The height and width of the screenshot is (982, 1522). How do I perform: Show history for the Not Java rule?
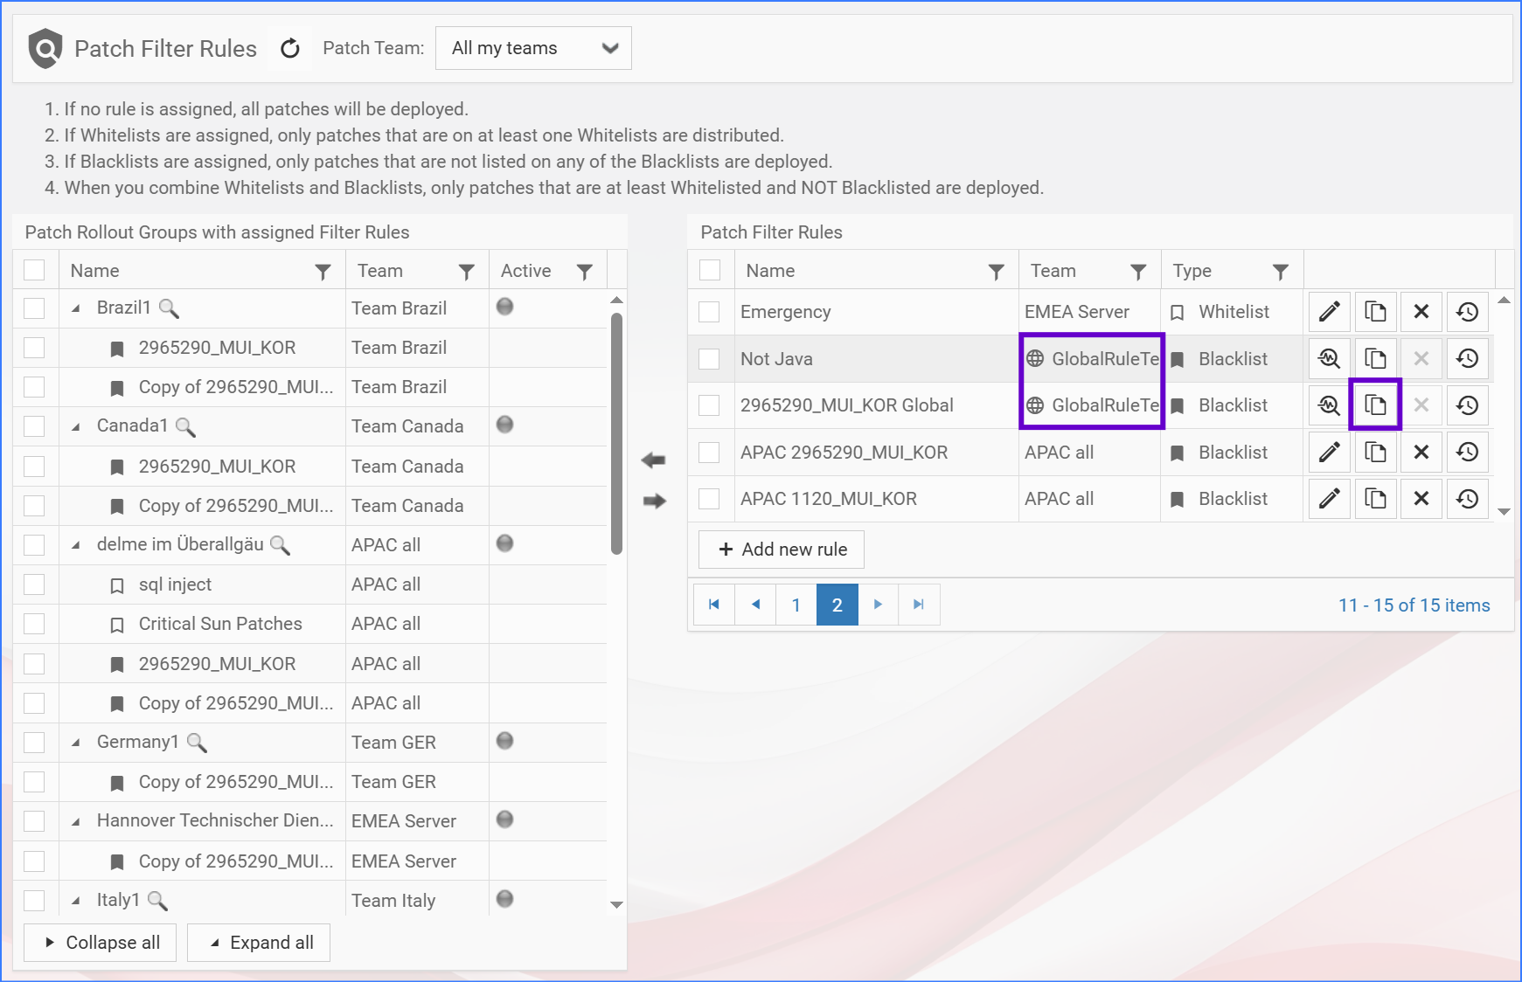coord(1467,359)
